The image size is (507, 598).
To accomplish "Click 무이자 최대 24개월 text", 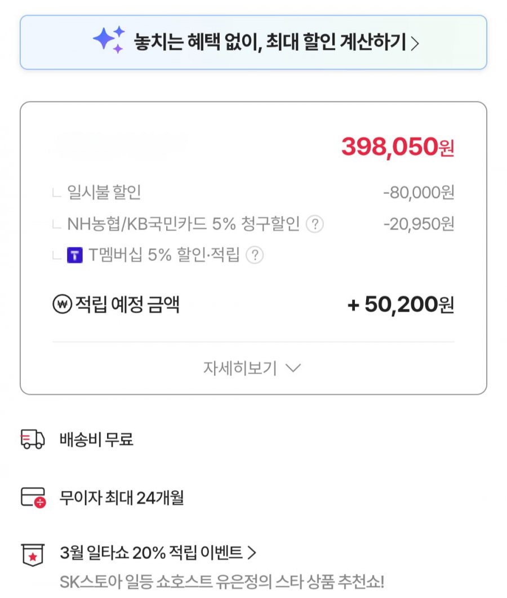I will pos(122,498).
